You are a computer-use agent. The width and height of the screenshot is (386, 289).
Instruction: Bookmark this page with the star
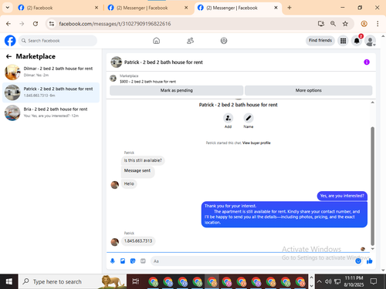coord(345,24)
